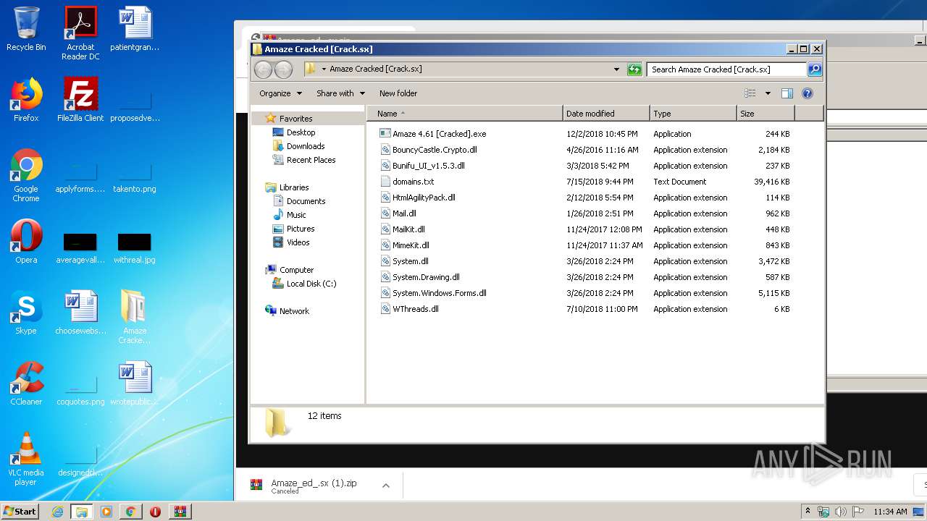Open VLC media player shortcut
This screenshot has width=927, height=521.
tap(26, 459)
